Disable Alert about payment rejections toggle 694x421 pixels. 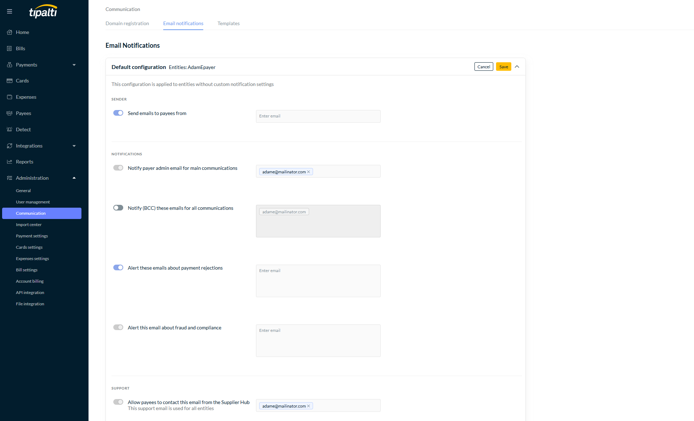pyautogui.click(x=118, y=267)
